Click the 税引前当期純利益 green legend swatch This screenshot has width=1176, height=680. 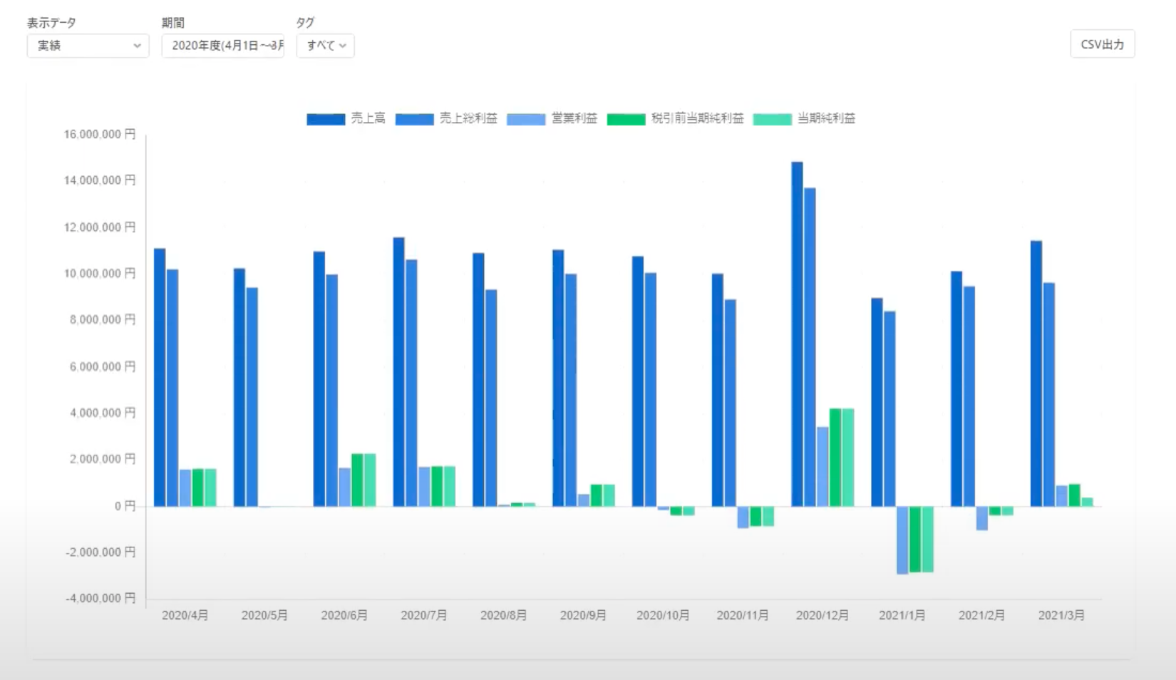click(626, 119)
